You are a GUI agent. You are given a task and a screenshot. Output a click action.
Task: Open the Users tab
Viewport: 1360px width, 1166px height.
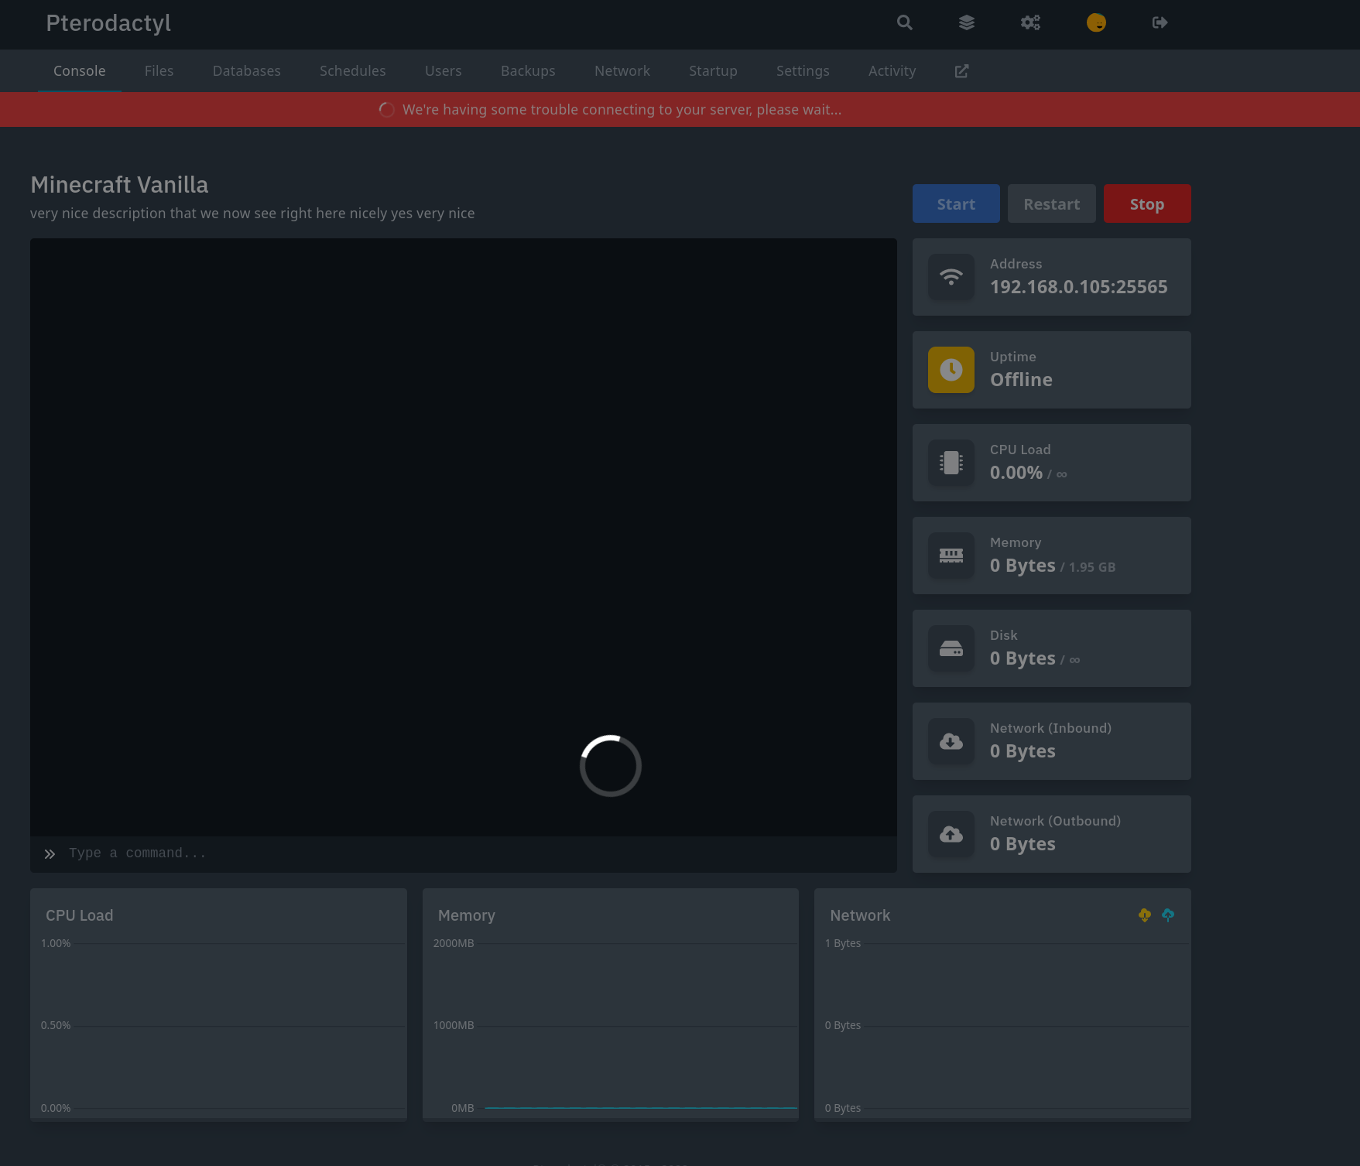pyautogui.click(x=444, y=71)
